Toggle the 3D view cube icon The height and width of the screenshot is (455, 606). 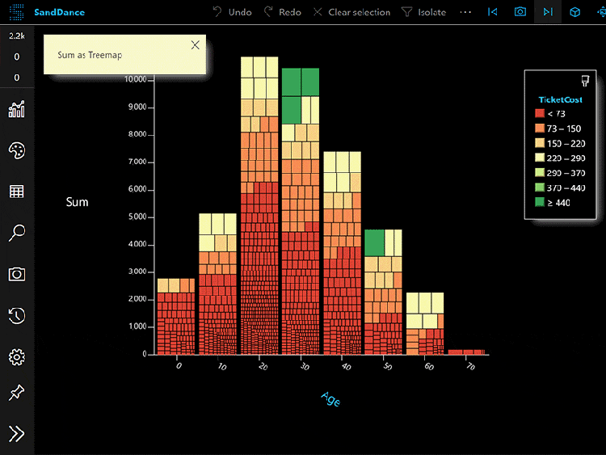pyautogui.click(x=574, y=12)
